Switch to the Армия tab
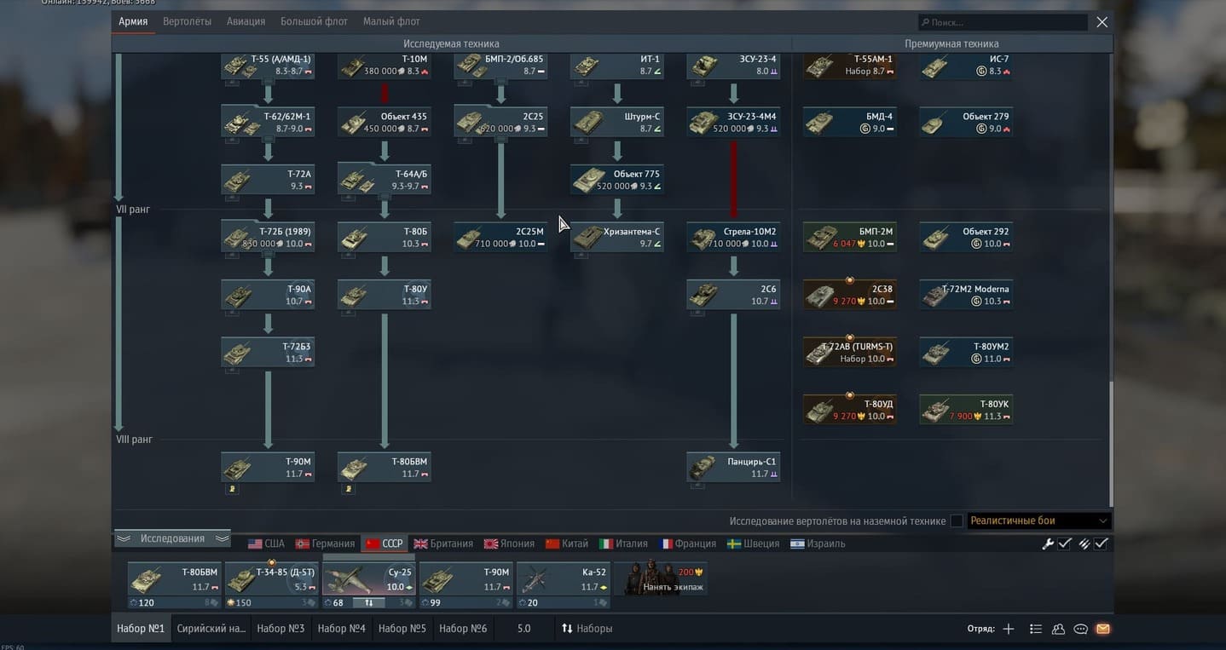This screenshot has height=650, width=1226. click(133, 21)
